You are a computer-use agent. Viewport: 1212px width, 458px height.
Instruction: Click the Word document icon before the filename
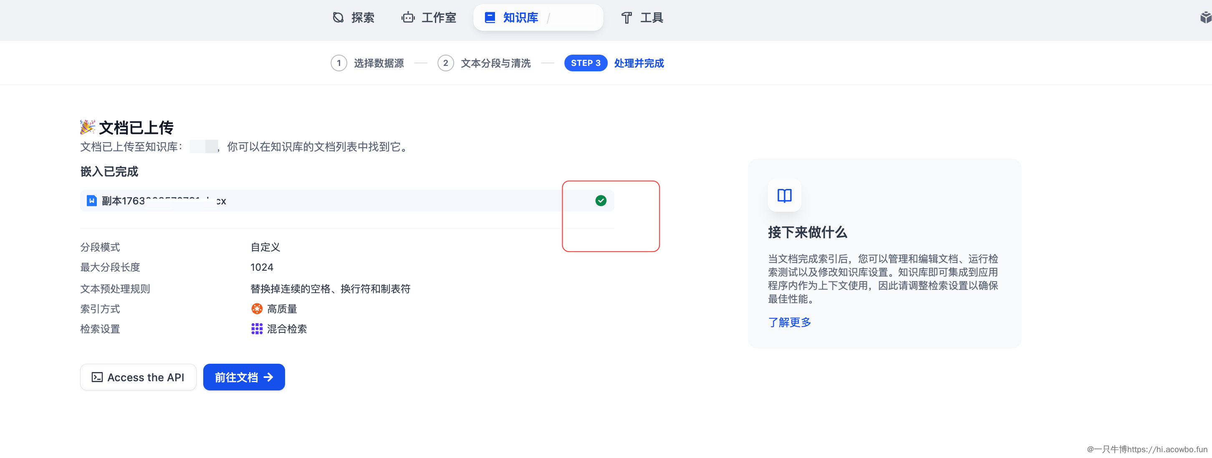point(92,200)
